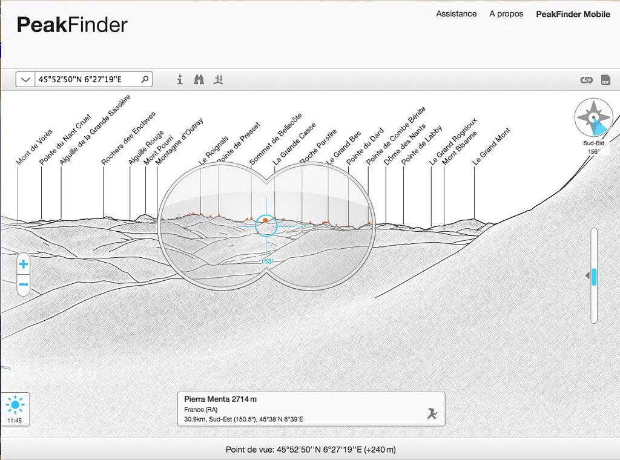Click the compass showing Sud-Est direction
Viewport: 620px width, 460px height.
pos(593,117)
